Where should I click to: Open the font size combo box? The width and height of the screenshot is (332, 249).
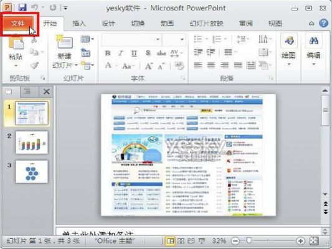(x=174, y=39)
